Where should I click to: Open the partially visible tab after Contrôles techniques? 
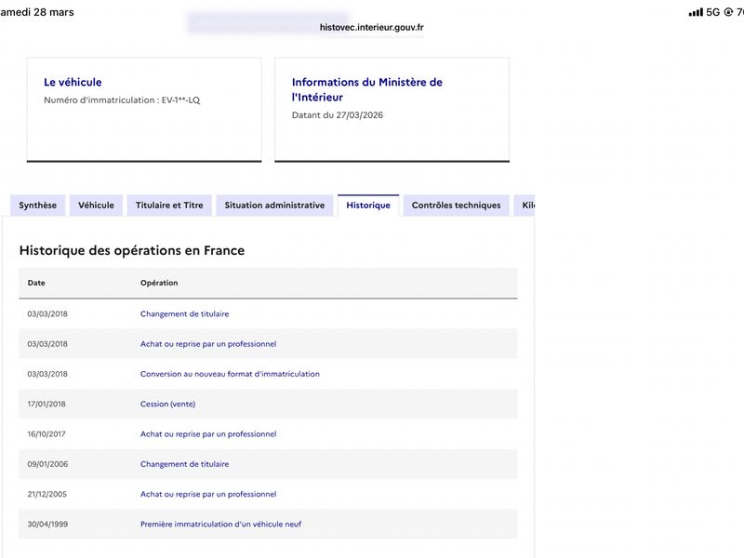[x=525, y=206]
